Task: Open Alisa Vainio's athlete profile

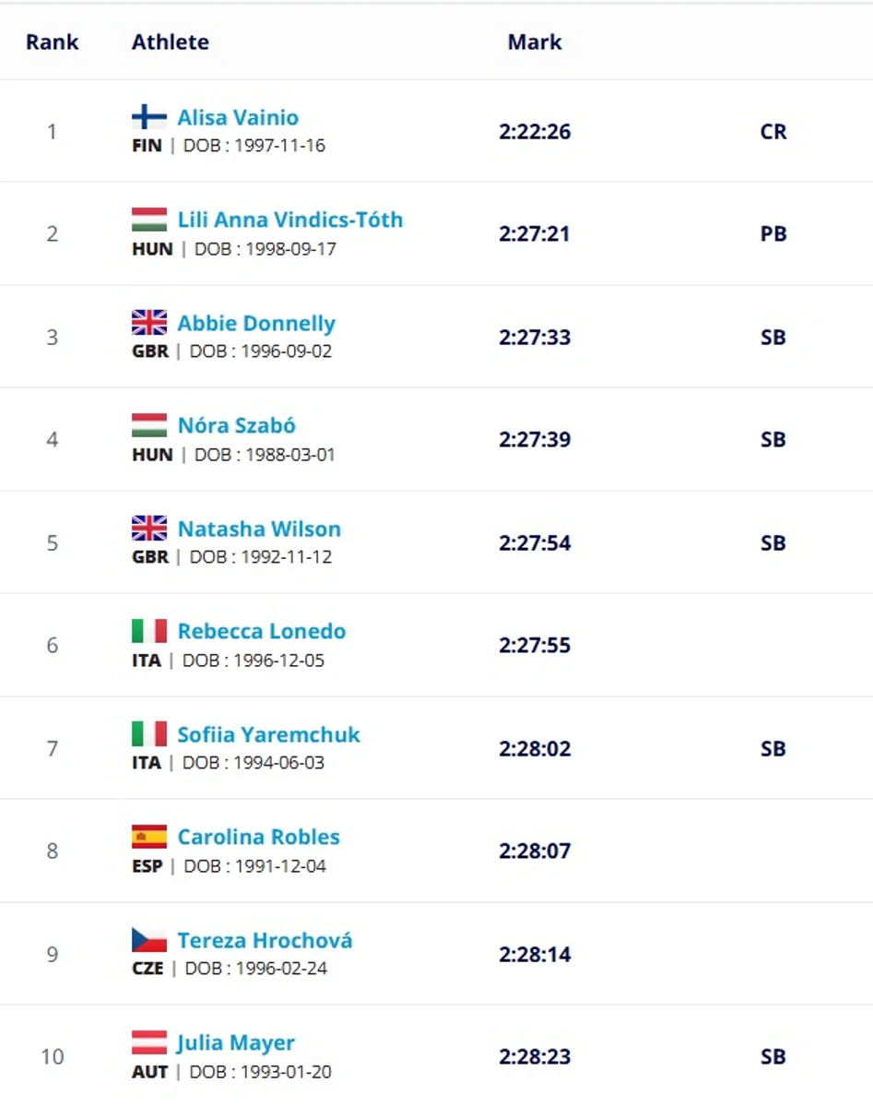Action: coord(238,118)
